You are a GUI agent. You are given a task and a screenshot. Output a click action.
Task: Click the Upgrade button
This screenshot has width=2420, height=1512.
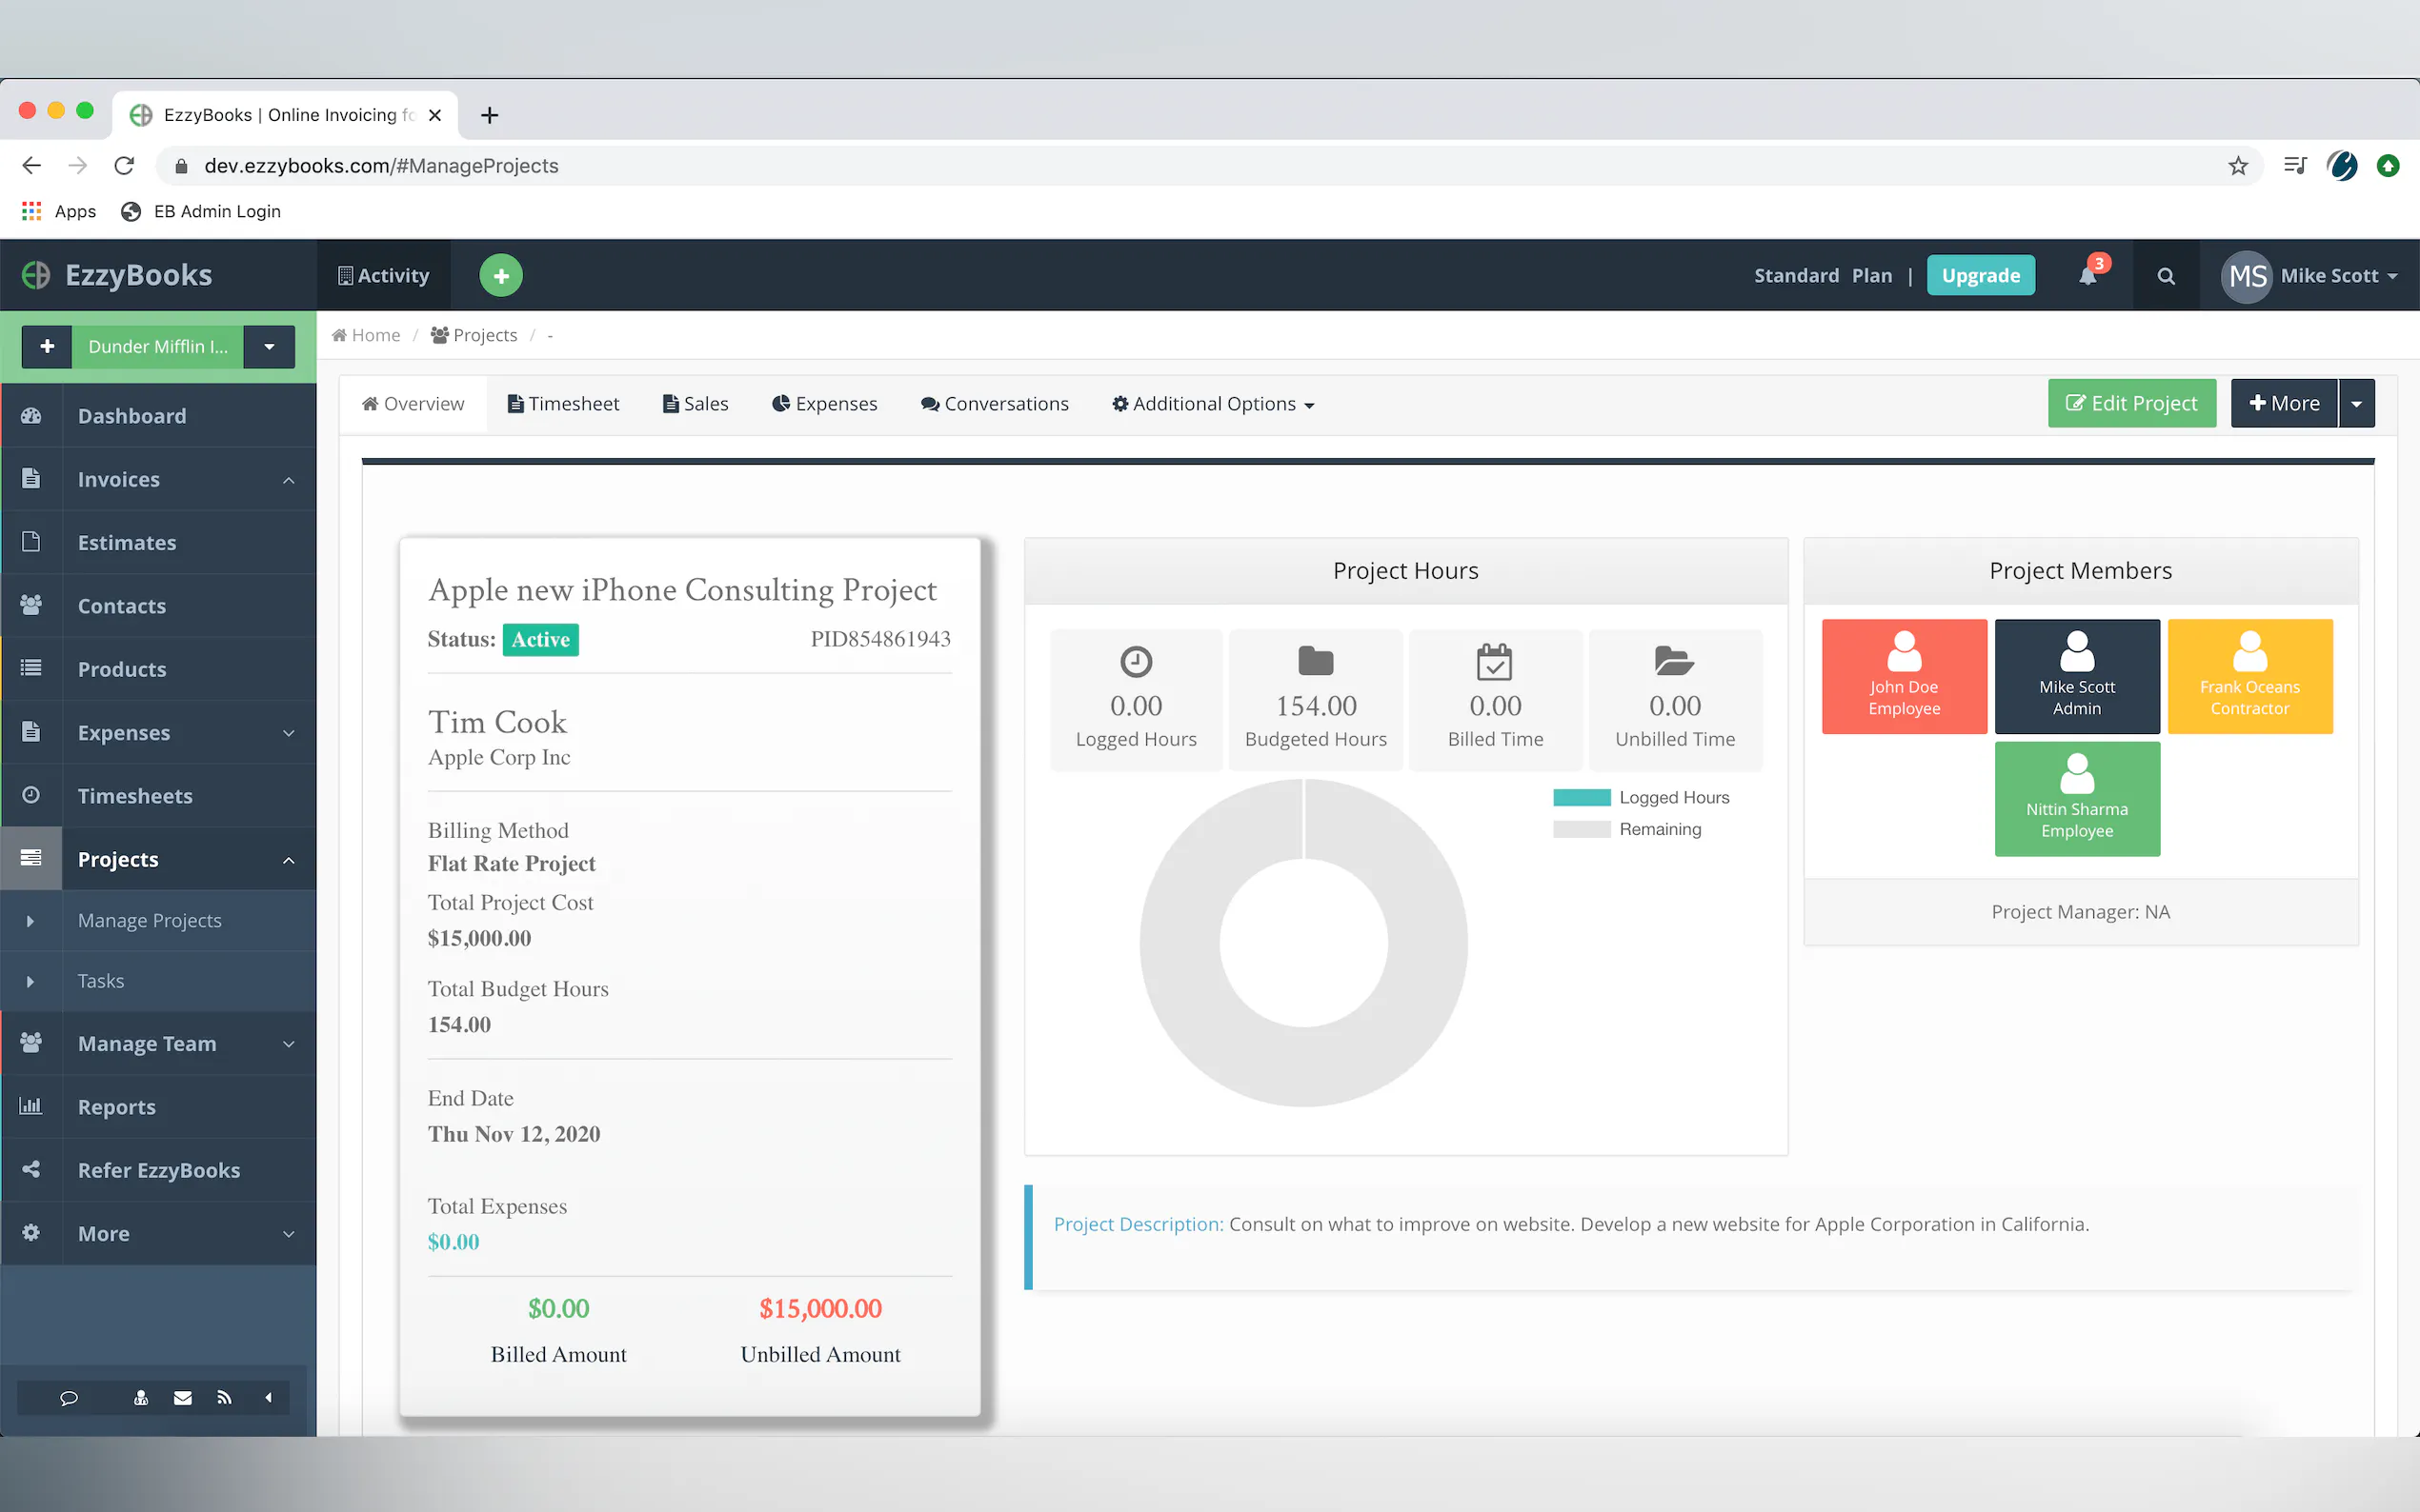coord(1980,275)
